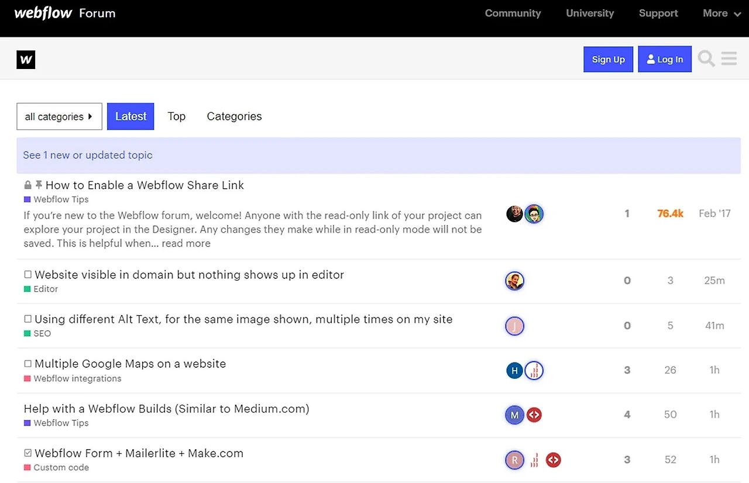Open red code avatar on Webflow Builds topic
749x483 pixels.
tap(534, 415)
